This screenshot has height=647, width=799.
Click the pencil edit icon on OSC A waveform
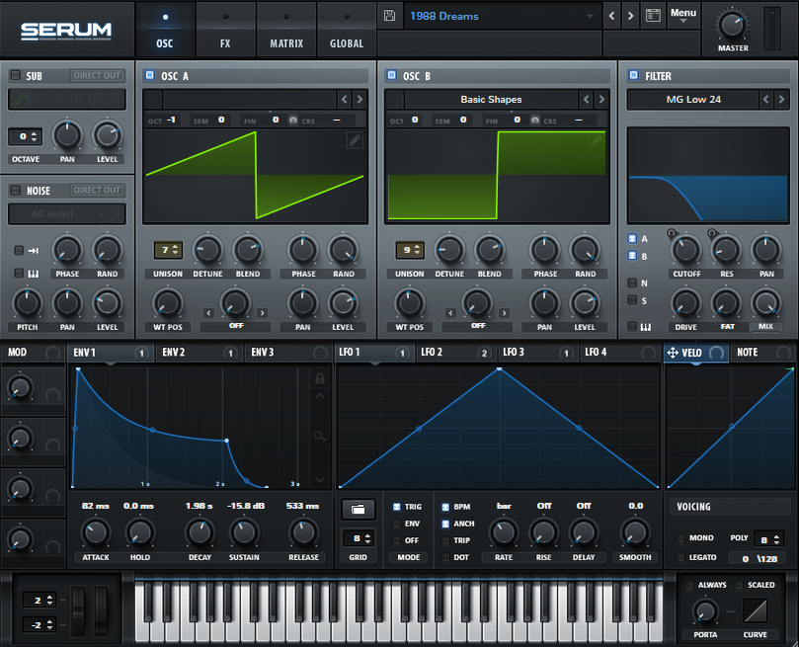[355, 141]
